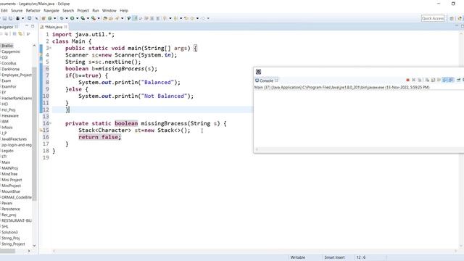Select the MindTree project in Navigator
The width and height of the screenshot is (464, 261).
coord(9,174)
